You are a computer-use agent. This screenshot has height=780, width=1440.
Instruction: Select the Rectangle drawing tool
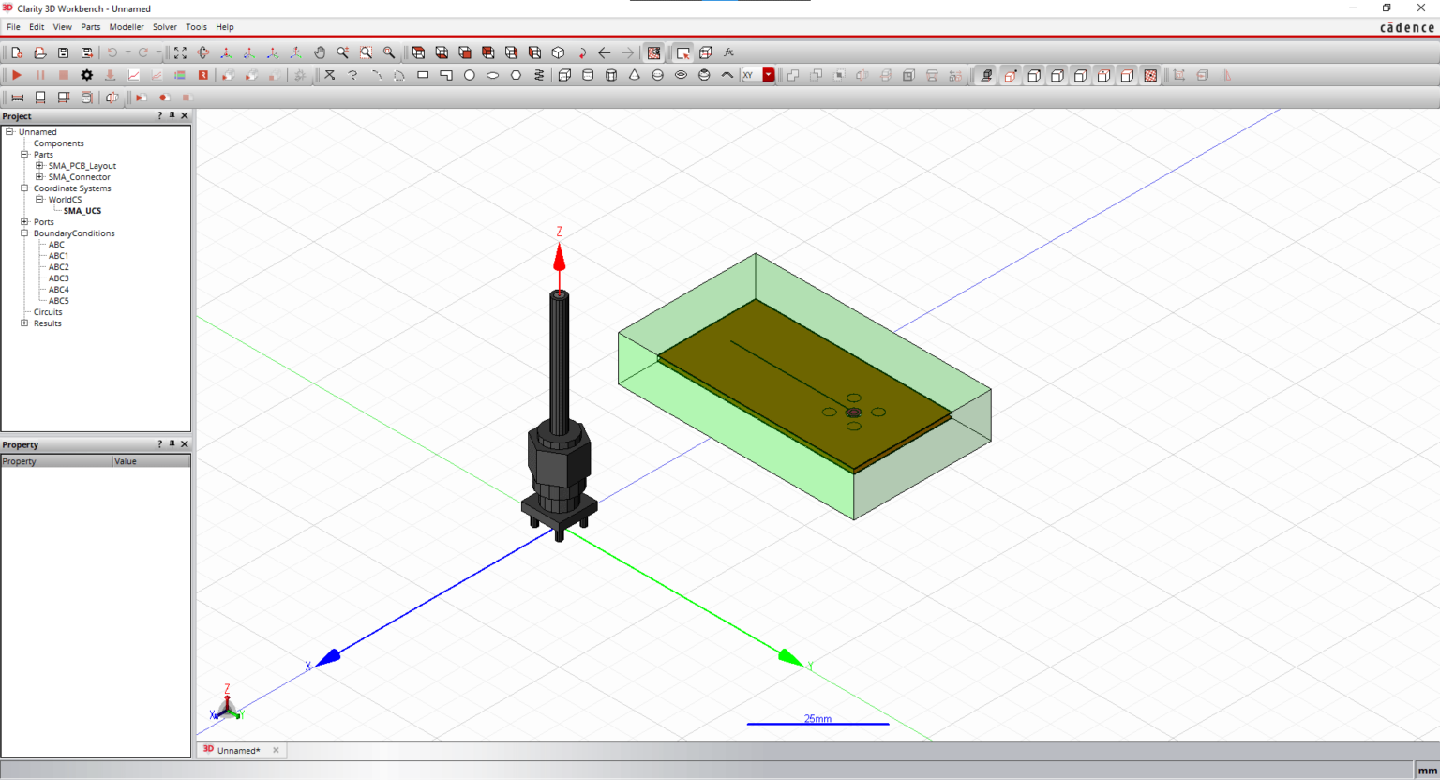click(x=424, y=75)
